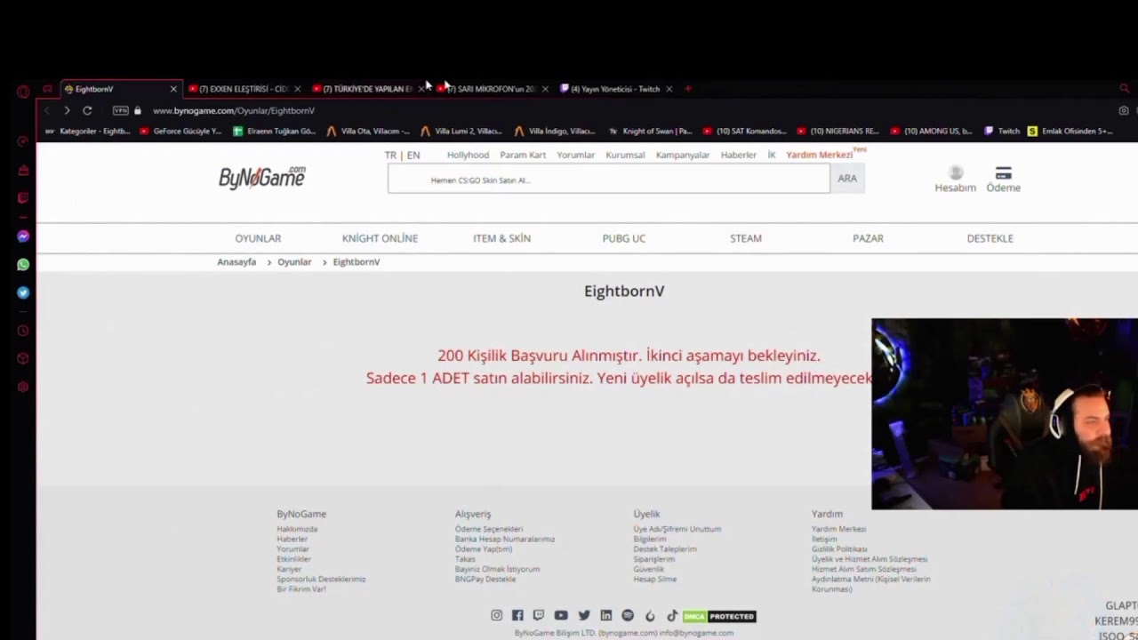Open the OYUNLAR menu
Image resolution: width=1138 pixels, height=640 pixels.
(x=258, y=238)
